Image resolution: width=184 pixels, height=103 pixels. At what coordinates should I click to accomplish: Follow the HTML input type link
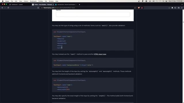100,54
